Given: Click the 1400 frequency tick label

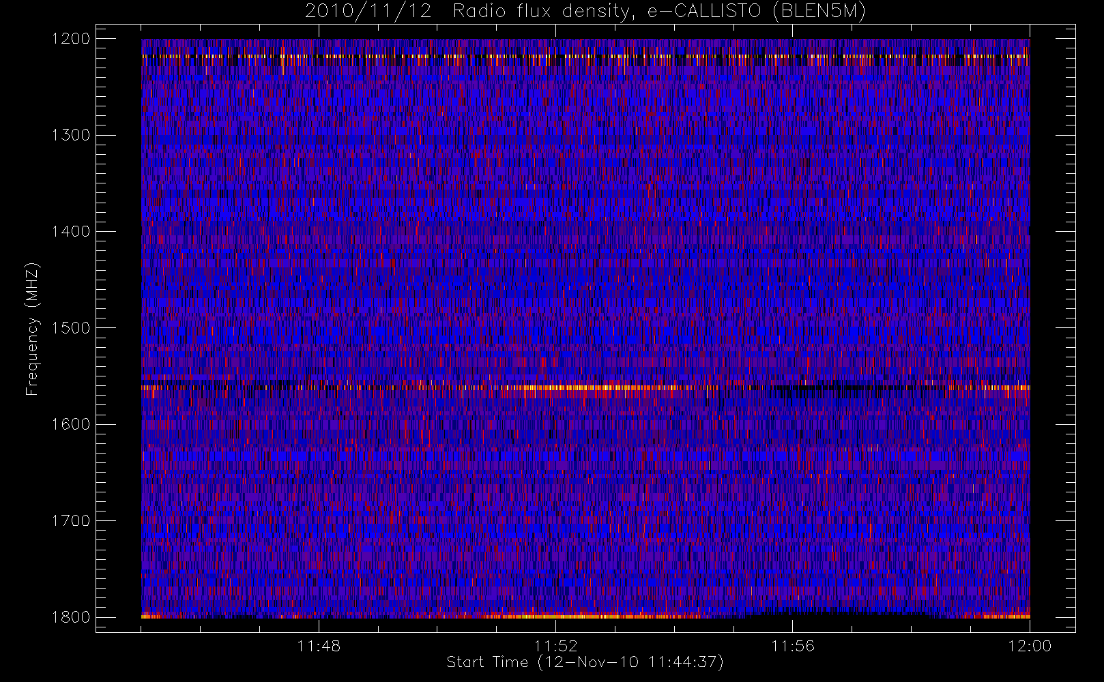Looking at the screenshot, I should 71,231.
